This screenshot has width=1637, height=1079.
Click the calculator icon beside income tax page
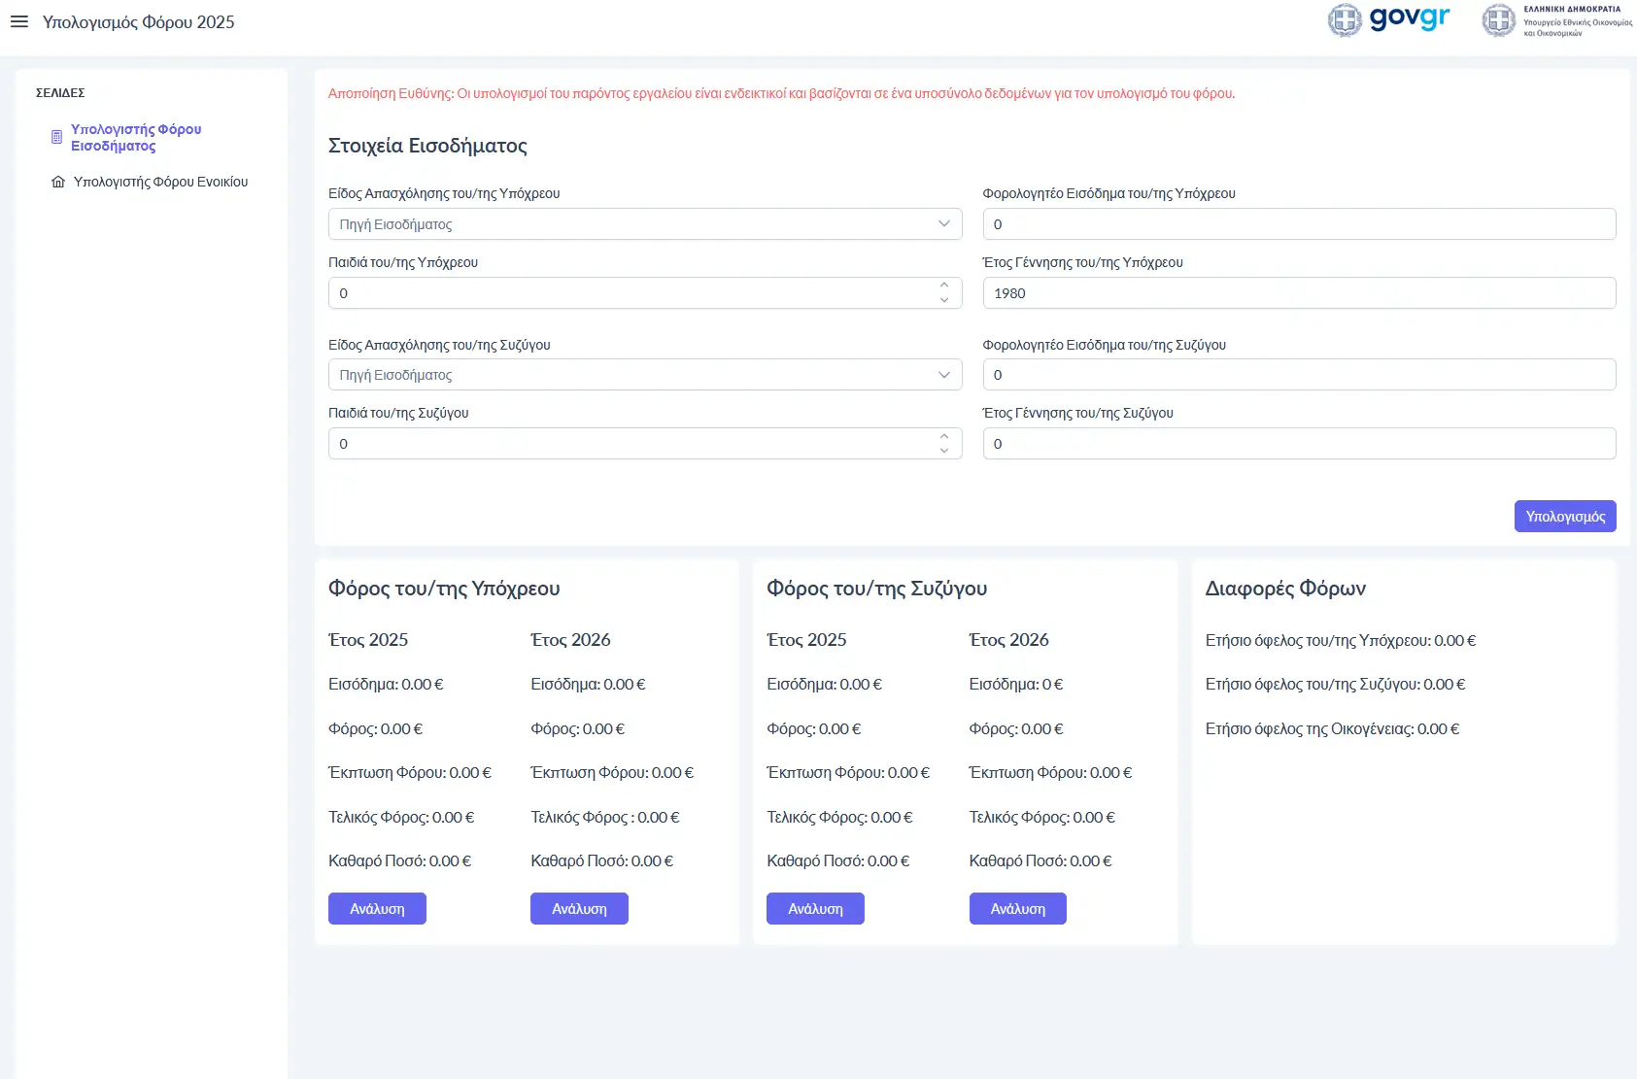point(56,137)
